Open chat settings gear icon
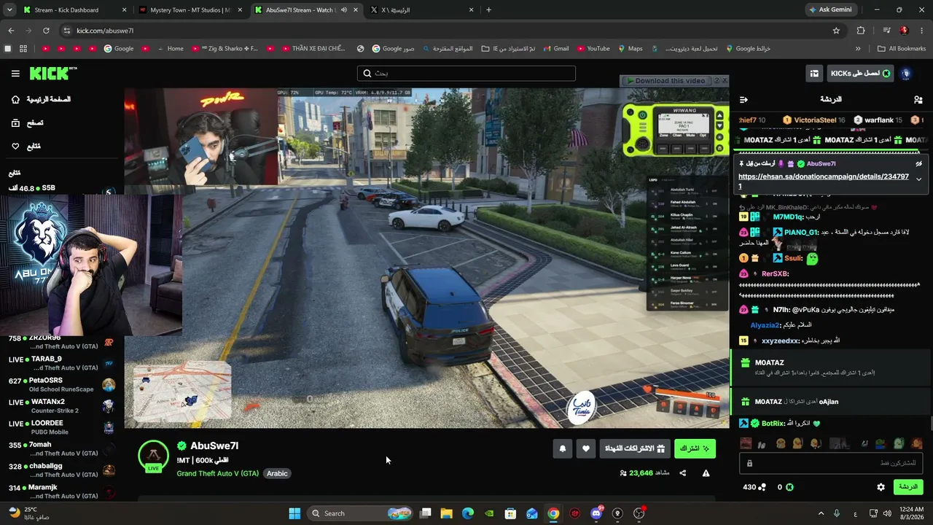The width and height of the screenshot is (933, 525). pyautogui.click(x=881, y=487)
